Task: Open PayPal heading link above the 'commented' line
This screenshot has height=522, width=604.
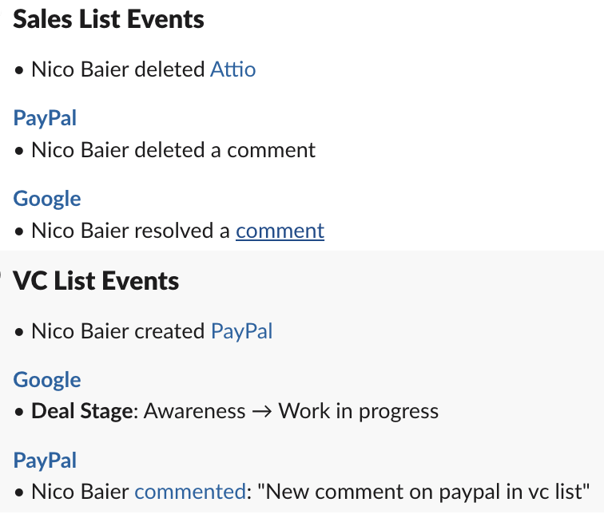Action: [45, 461]
